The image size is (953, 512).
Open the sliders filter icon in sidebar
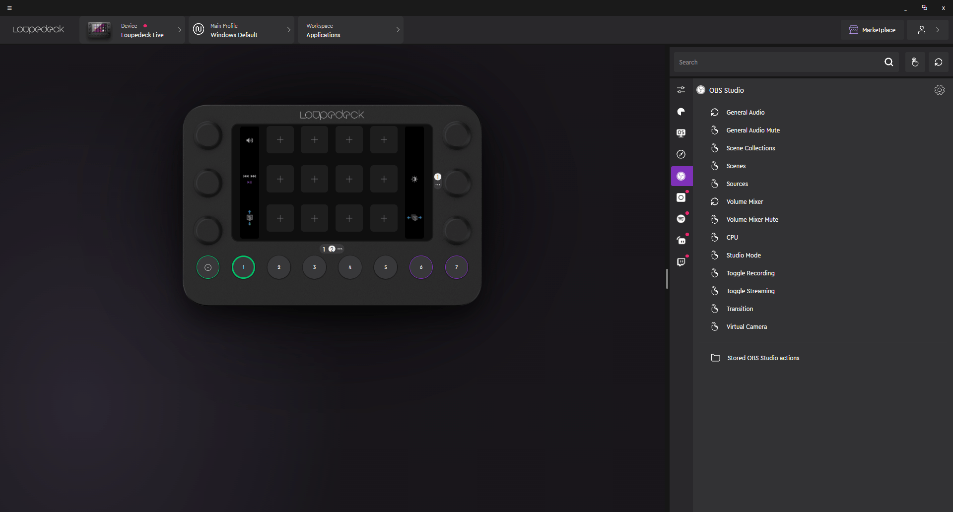click(681, 90)
